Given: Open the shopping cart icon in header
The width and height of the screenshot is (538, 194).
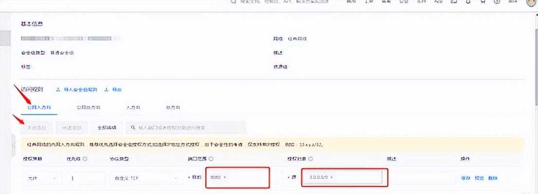Looking at the screenshot, I should click(x=483, y=2).
